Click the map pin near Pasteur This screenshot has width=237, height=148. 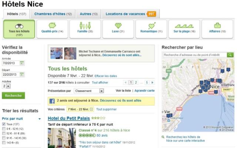point(222,71)
